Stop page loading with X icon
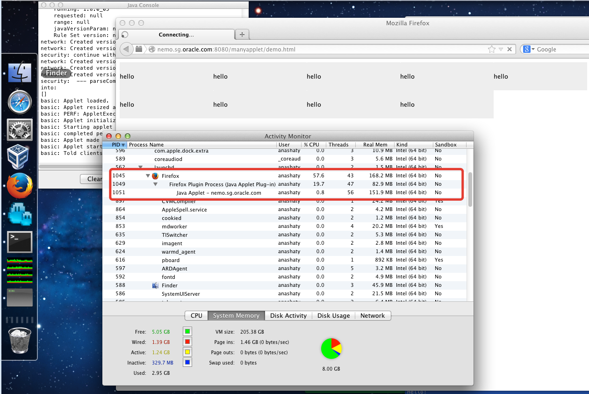Screen dimensions: 589x394 click(x=510, y=49)
